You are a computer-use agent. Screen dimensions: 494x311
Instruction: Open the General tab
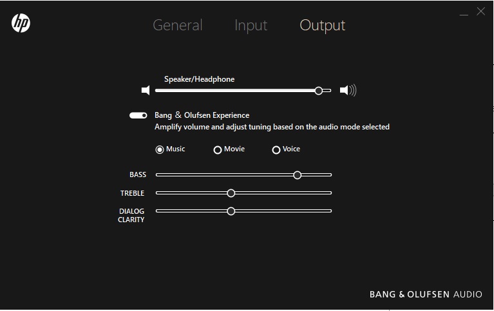[x=177, y=25]
